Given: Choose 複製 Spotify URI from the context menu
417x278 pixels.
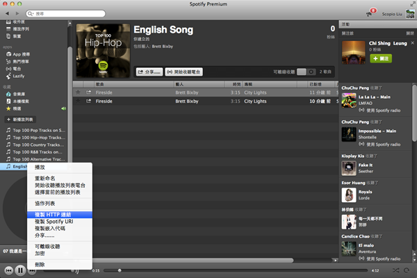Looking at the screenshot, I should 60,222.
